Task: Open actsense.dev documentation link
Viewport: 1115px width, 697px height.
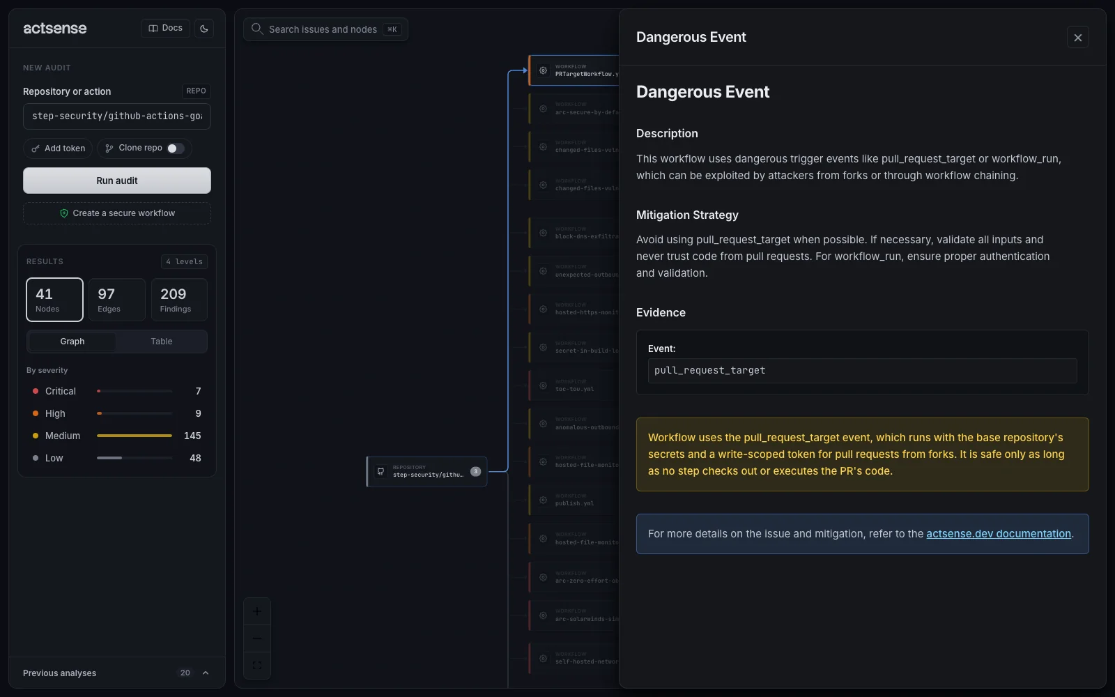Action: tap(999, 534)
